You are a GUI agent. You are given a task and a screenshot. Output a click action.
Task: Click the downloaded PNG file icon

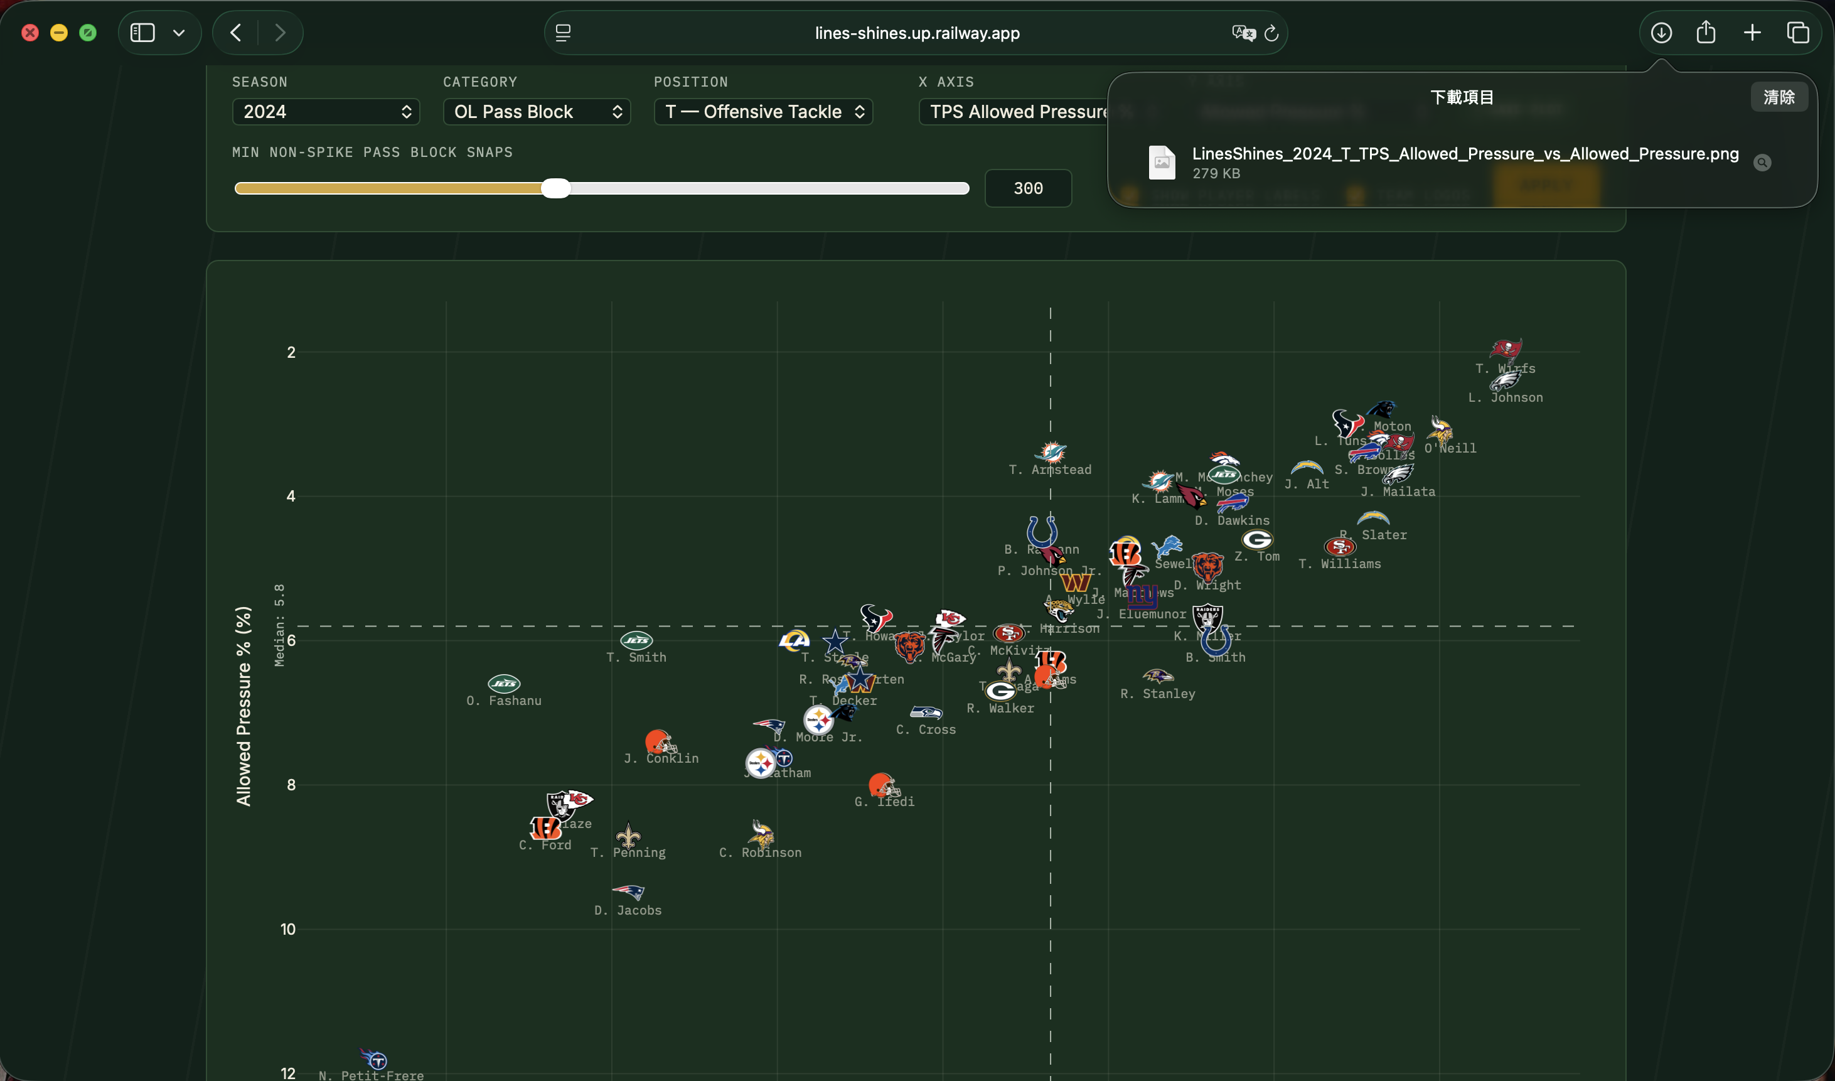(x=1162, y=163)
